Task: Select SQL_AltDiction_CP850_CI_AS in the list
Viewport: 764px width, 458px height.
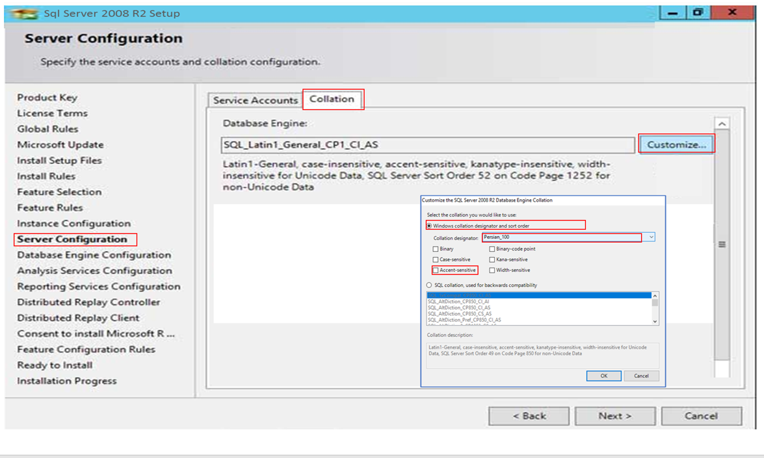Action: pyautogui.click(x=539, y=308)
